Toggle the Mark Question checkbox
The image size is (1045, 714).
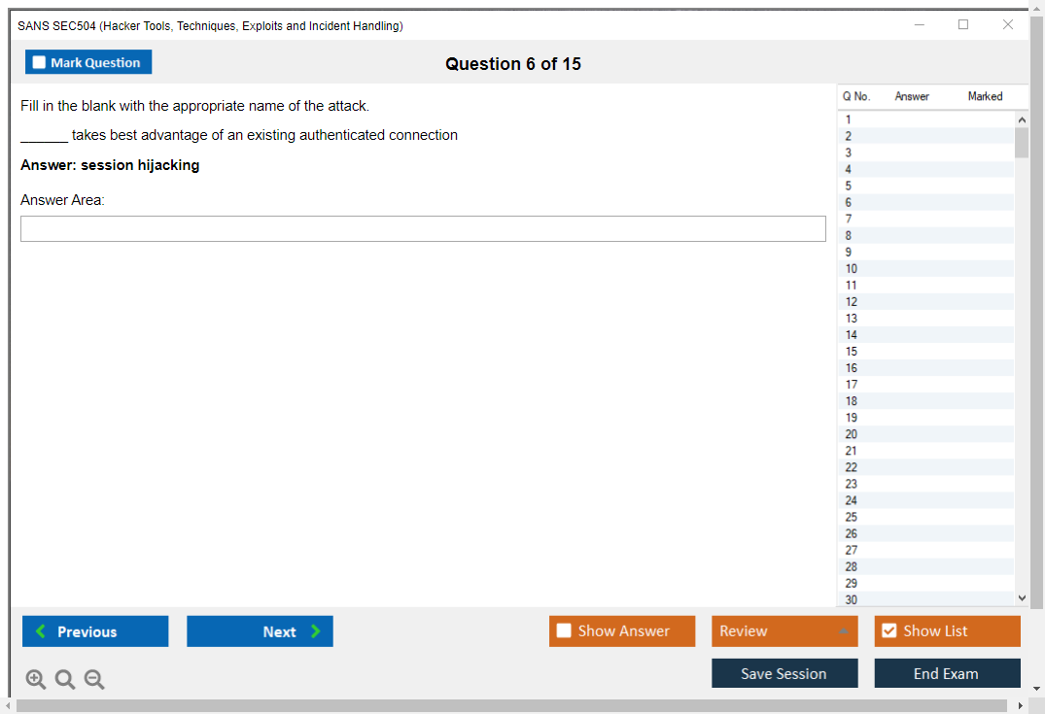coord(40,62)
